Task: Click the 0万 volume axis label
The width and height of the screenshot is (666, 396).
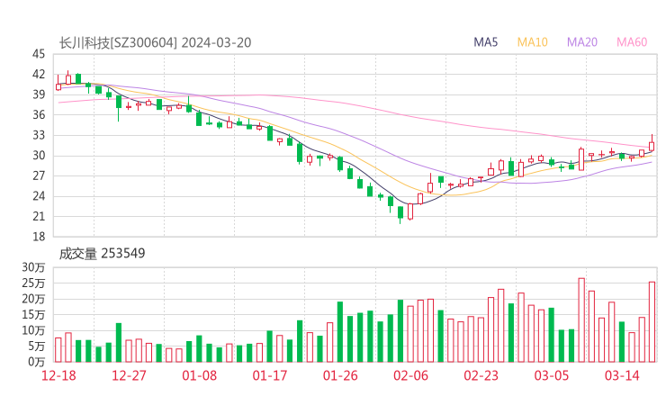Action: click(37, 362)
